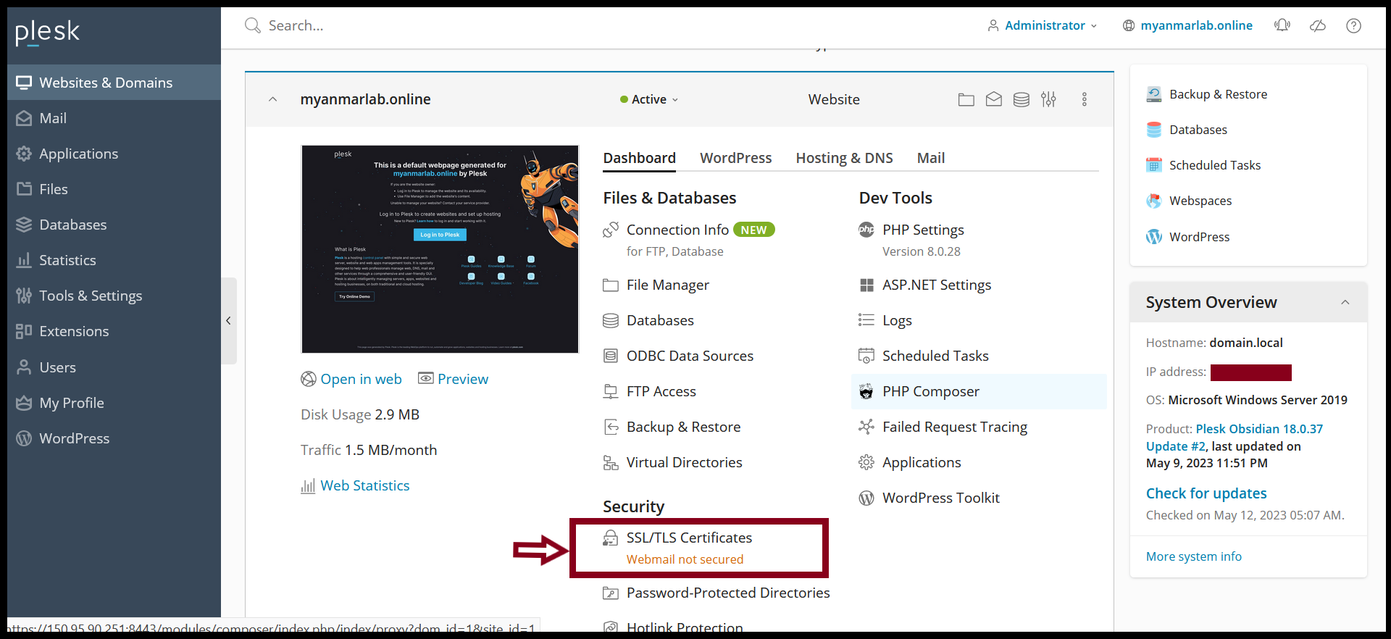Collapse the left sidebar with arrow handle

pos(228,320)
